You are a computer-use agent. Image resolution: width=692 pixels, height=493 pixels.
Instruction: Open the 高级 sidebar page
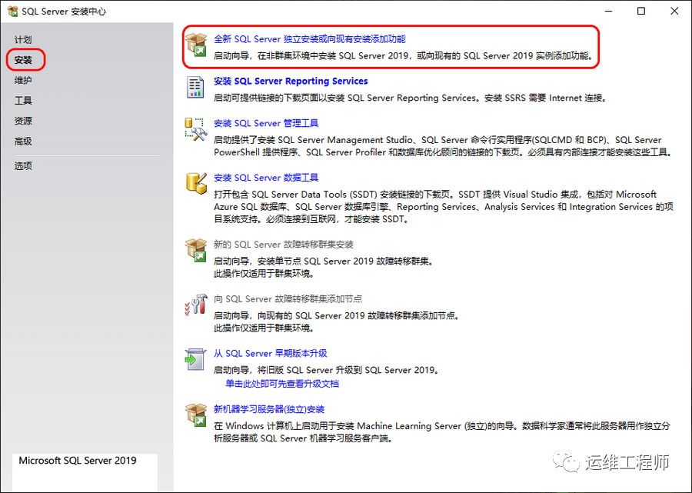pyautogui.click(x=23, y=142)
